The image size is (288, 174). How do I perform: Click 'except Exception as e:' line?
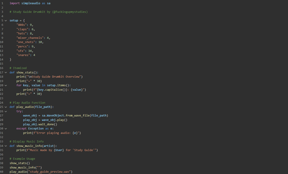[35, 129]
